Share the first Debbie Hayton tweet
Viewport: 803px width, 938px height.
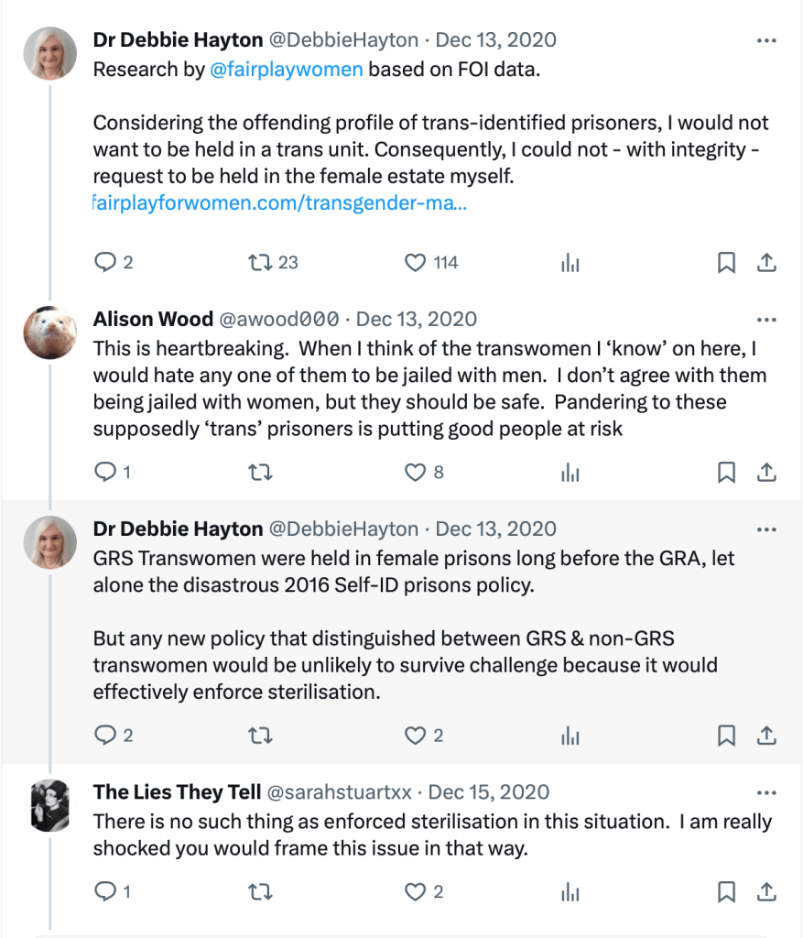click(x=766, y=263)
